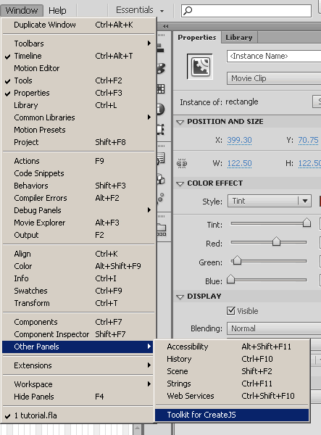Image resolution: width=321 pixels, height=435 pixels.
Task: Click the Blue slider handle
Action: 230,279
